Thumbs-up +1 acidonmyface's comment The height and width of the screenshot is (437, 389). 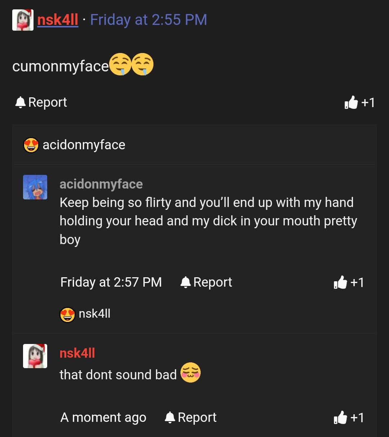[348, 282]
